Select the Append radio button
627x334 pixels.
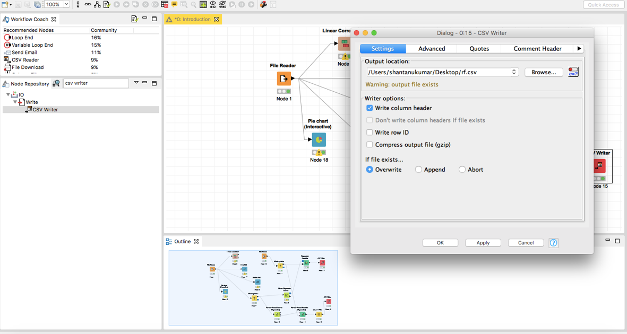[418, 169]
